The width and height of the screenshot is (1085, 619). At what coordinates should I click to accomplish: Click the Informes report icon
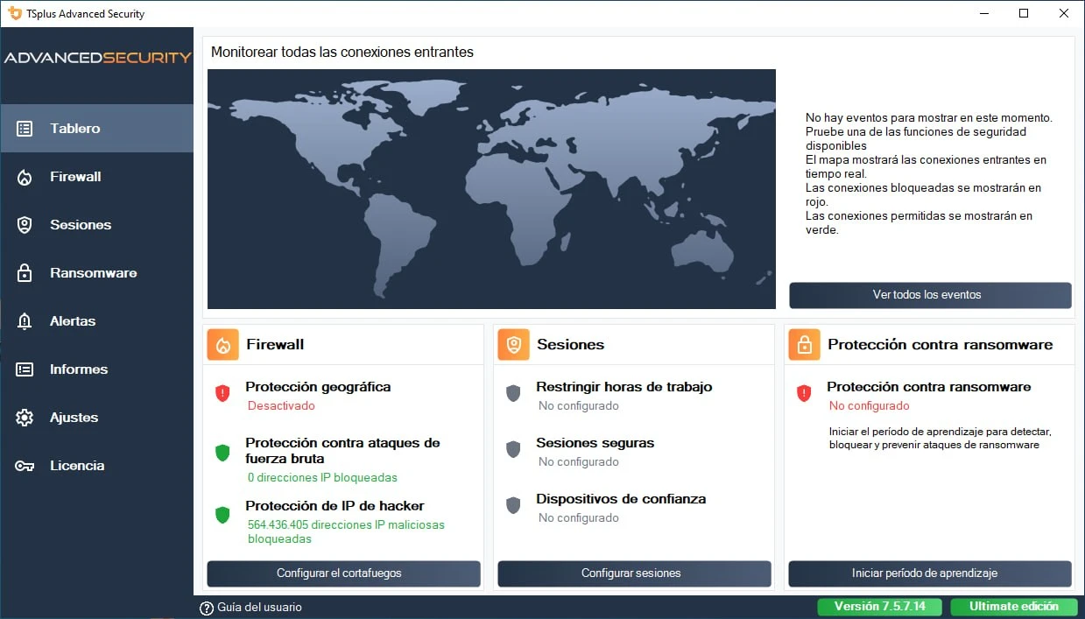(x=25, y=369)
